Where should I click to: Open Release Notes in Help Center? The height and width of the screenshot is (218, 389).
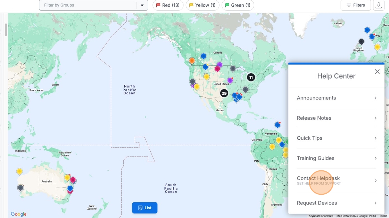[x=337, y=118]
